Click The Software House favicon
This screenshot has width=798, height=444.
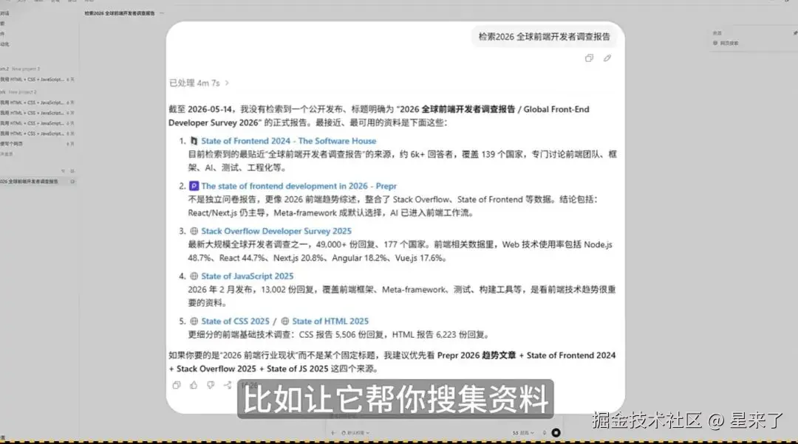(x=194, y=141)
